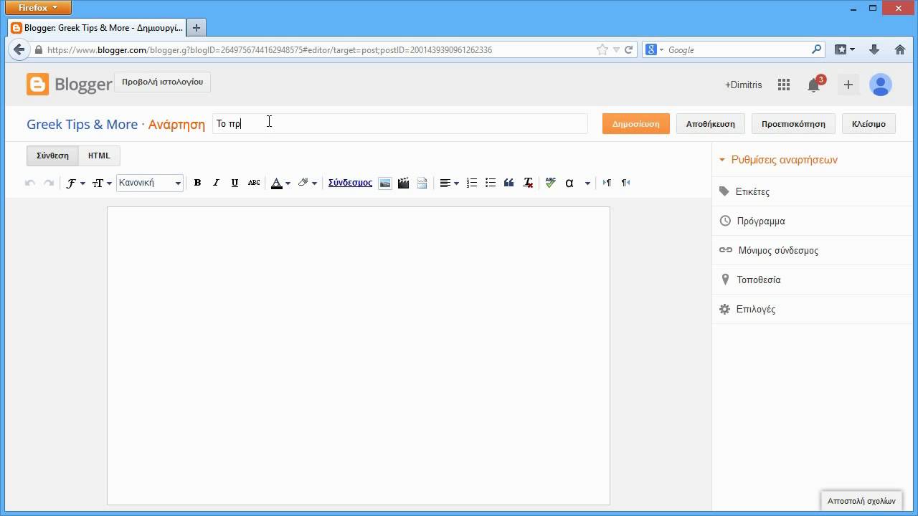Screen dimensions: 918x516
Task: Click the post title input field
Action: tap(400, 123)
